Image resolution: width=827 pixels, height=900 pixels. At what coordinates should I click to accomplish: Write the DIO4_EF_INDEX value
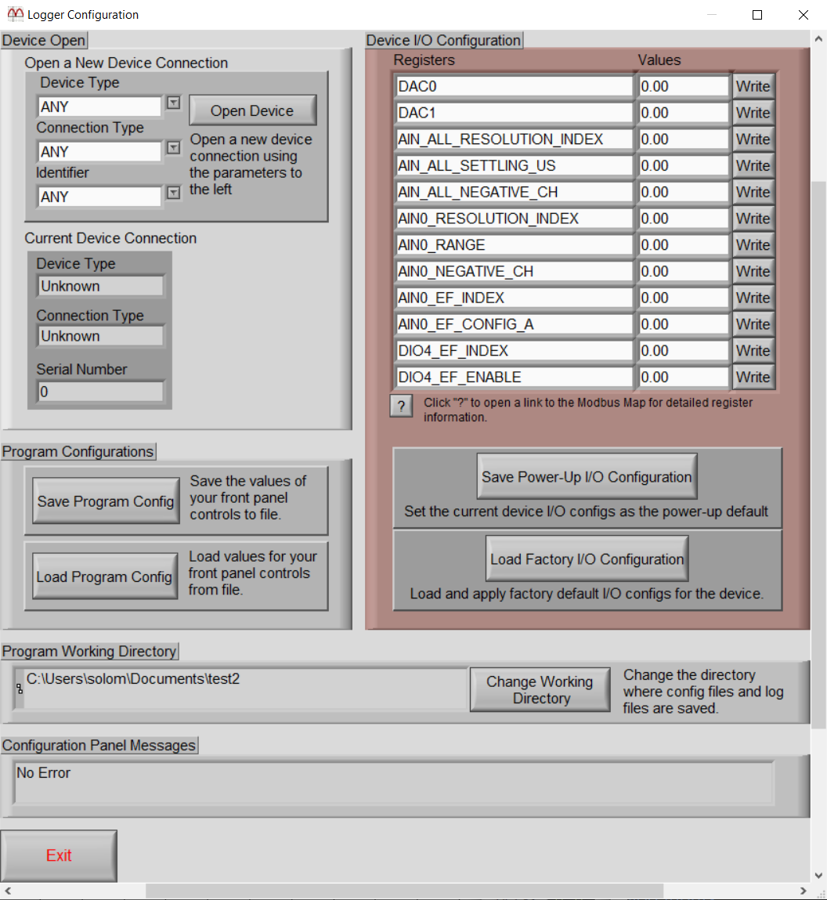[753, 350]
